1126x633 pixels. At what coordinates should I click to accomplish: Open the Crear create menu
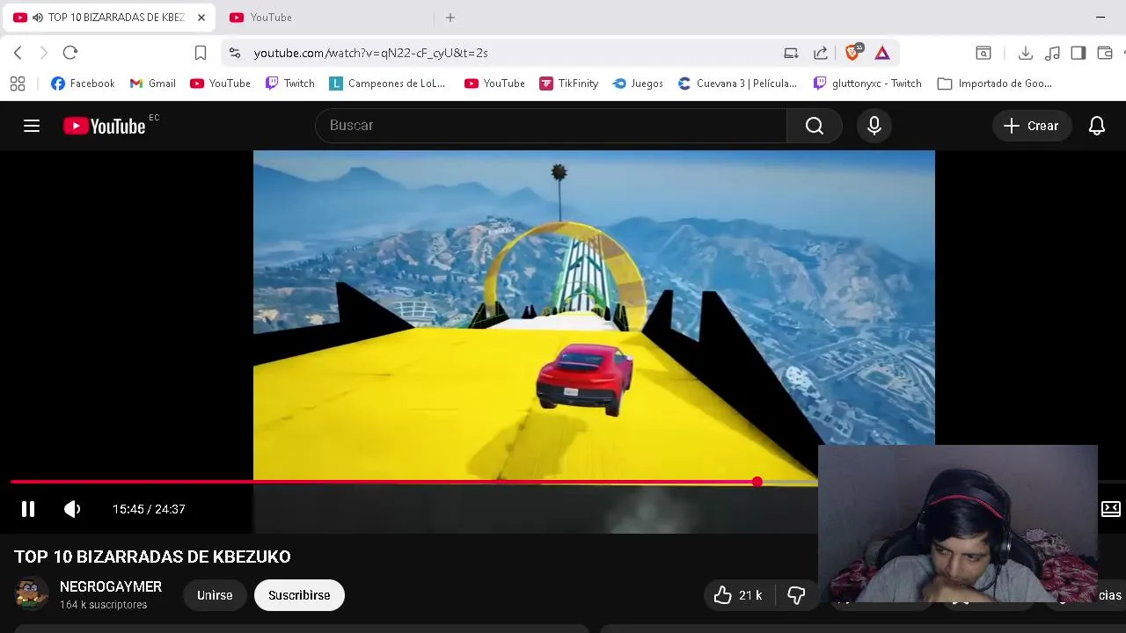coord(1032,126)
